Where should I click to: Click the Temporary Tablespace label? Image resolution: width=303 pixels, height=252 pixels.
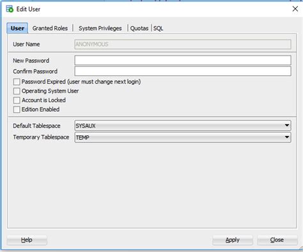[41, 137]
